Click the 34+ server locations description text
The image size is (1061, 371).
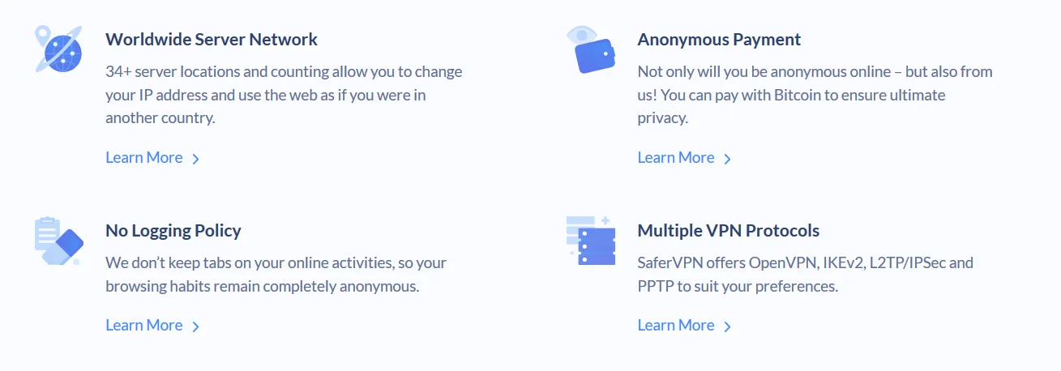pos(284,95)
